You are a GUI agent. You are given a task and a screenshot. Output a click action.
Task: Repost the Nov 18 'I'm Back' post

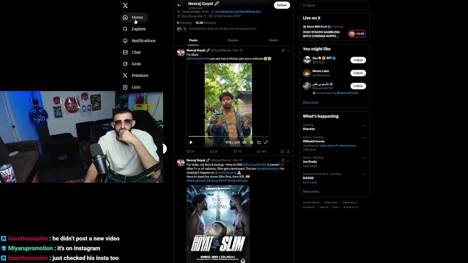click(214, 151)
